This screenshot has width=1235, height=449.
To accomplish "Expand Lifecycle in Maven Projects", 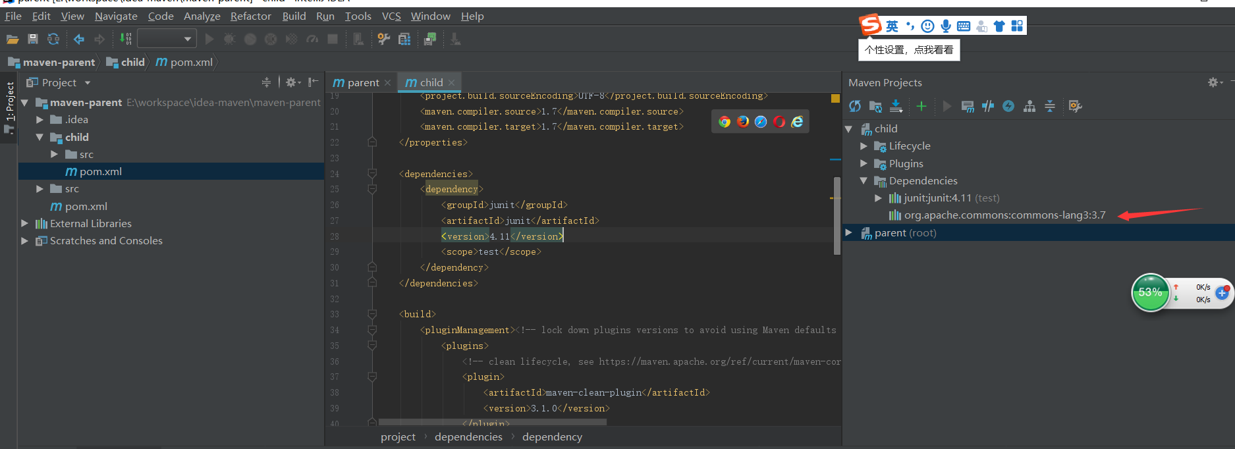I will click(864, 146).
